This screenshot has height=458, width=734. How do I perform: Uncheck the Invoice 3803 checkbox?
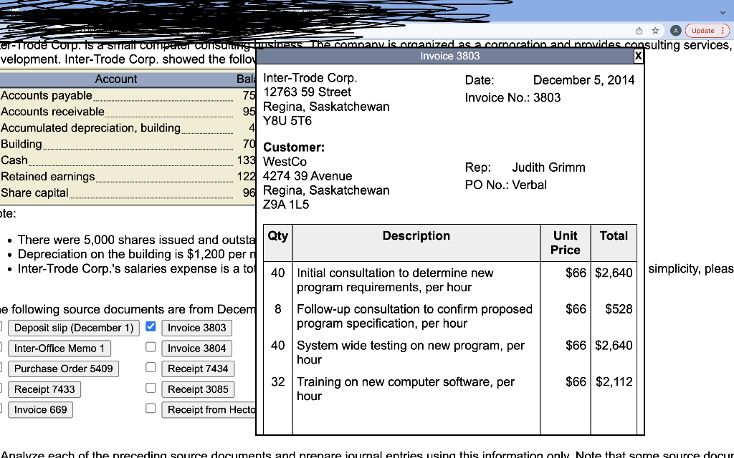(x=151, y=326)
